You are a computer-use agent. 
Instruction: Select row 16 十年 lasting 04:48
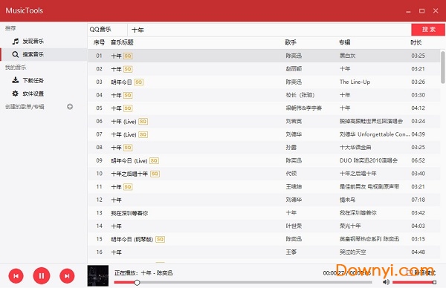pyautogui.click(x=264, y=252)
